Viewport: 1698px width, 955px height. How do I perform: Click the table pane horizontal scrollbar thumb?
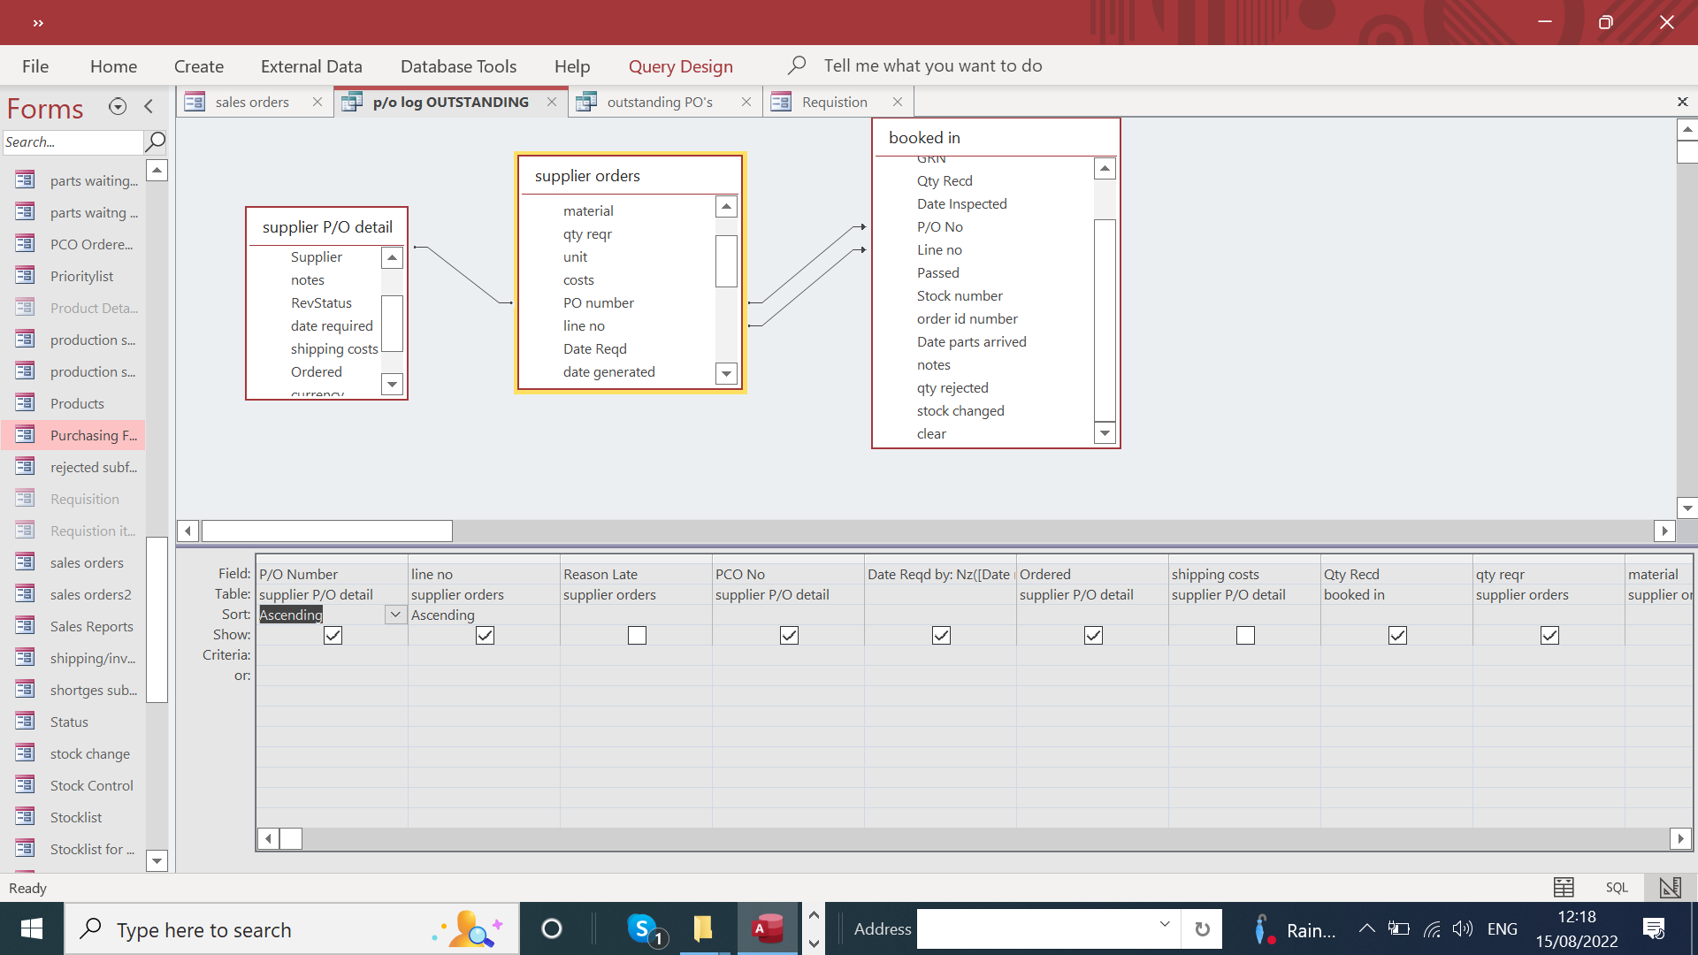click(x=327, y=531)
